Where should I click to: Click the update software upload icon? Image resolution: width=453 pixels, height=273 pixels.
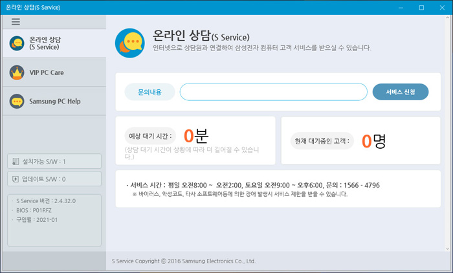[16, 179]
